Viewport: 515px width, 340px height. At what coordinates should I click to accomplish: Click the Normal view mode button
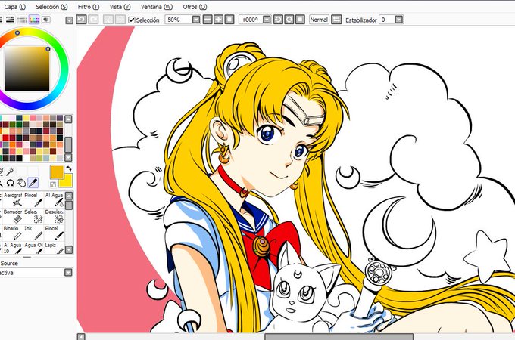tap(319, 20)
